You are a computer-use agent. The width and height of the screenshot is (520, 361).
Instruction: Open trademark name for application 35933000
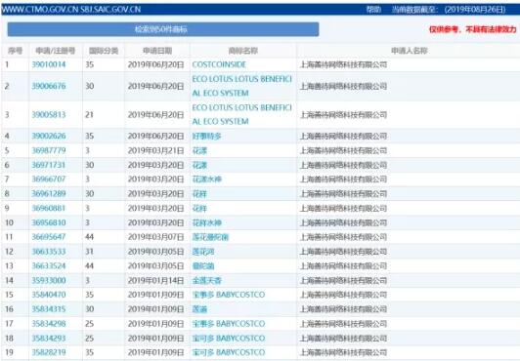tap(206, 280)
